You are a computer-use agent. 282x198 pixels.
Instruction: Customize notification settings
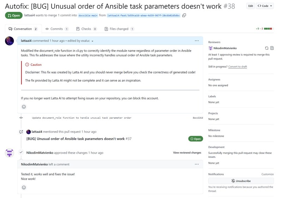[x=267, y=174]
